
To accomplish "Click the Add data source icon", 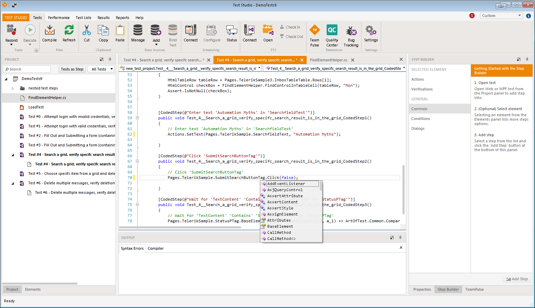I will pyautogui.click(x=156, y=30).
